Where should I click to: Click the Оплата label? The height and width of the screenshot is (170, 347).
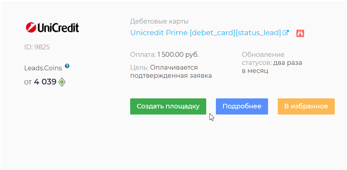click(x=143, y=55)
